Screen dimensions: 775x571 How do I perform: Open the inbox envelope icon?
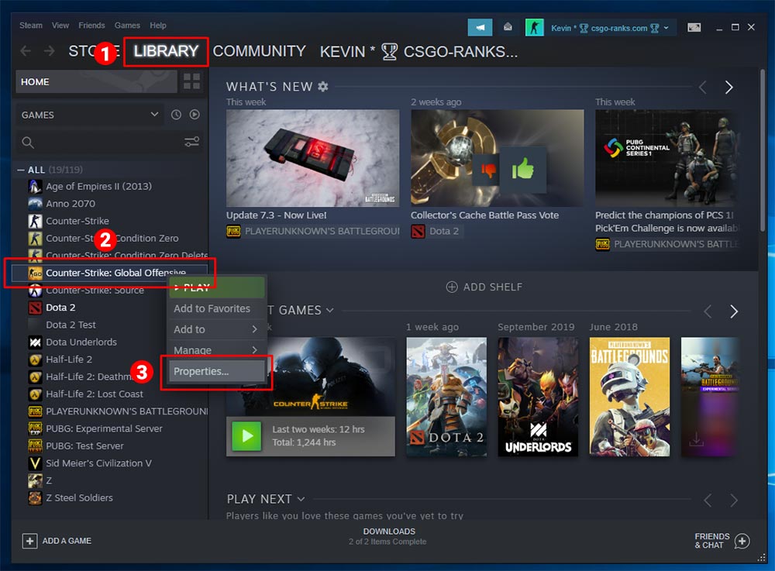pyautogui.click(x=508, y=27)
